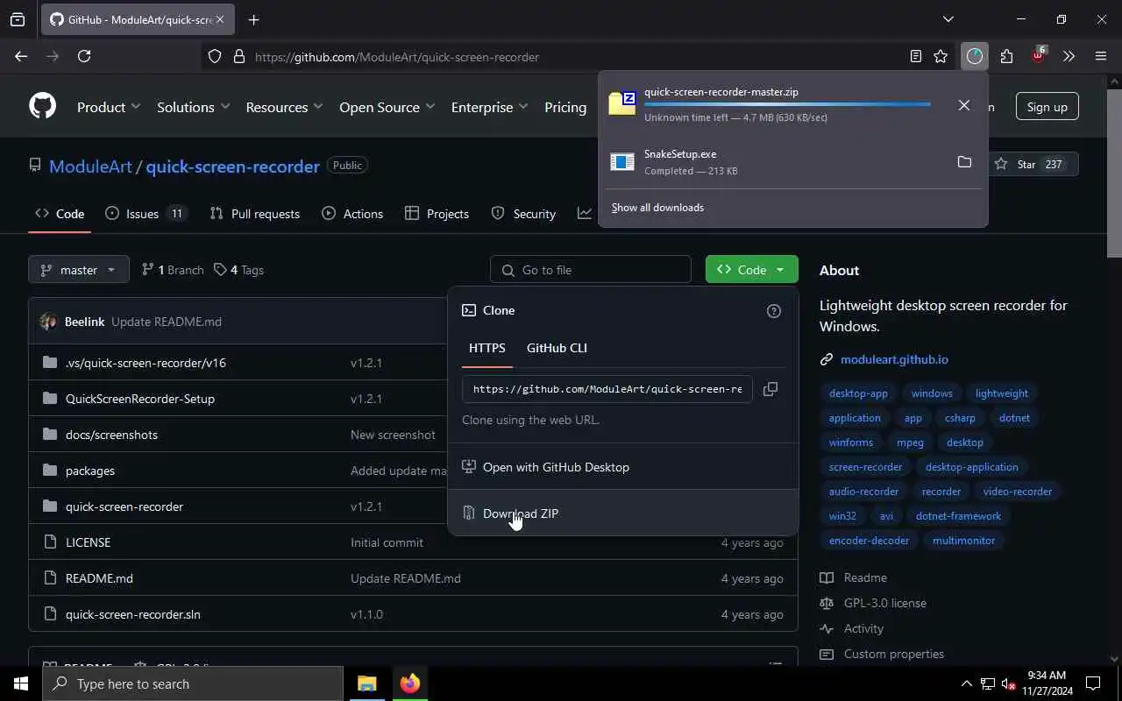
Task: Open the Windows Start menu
Action: (x=21, y=683)
